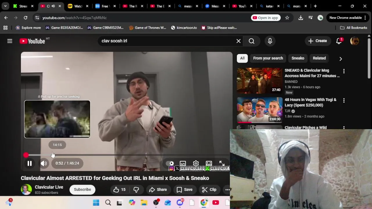Save video to a playlist
This screenshot has width=372, height=209.
click(x=185, y=190)
